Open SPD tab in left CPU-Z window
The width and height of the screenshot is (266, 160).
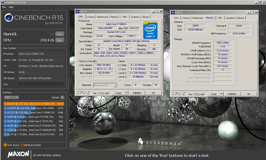[x=125, y=17]
